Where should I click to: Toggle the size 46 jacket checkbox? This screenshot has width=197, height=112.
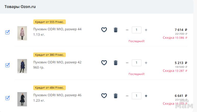point(7,98)
